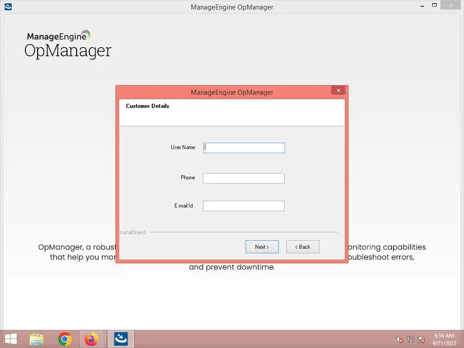This screenshot has width=464, height=348.
Task: Open the Action Center flag icon
Action: [x=421, y=339]
